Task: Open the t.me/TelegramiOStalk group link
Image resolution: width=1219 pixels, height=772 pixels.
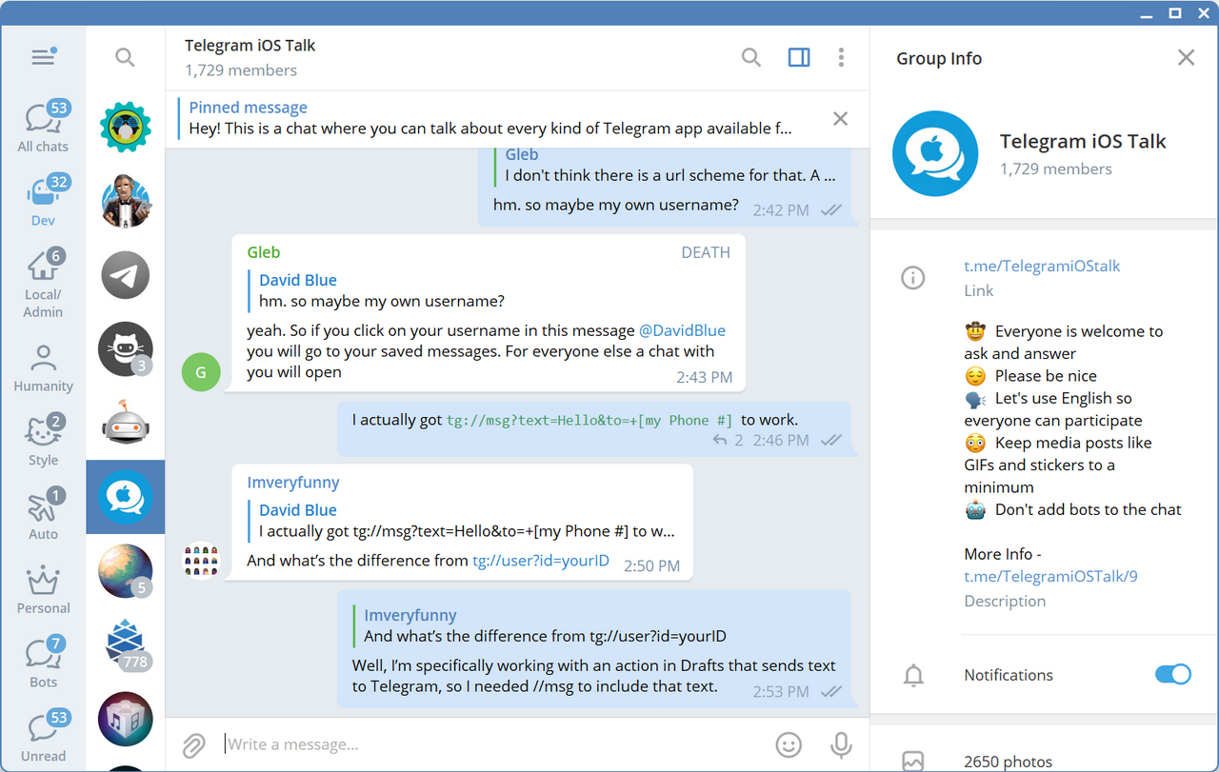Action: [x=1042, y=266]
